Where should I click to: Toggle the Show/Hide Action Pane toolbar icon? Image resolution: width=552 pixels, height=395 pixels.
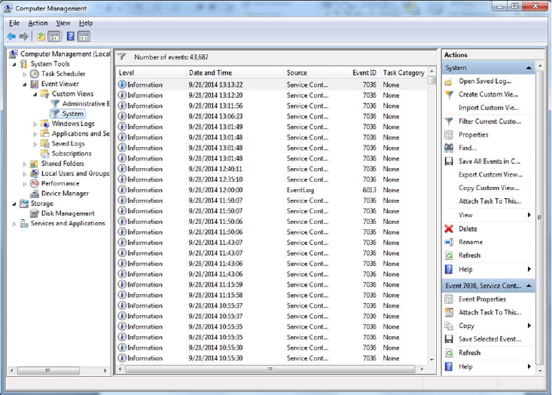coord(84,36)
